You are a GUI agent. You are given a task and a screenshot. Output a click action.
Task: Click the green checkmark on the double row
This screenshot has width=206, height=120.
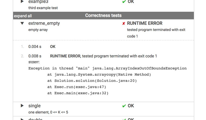124,119
